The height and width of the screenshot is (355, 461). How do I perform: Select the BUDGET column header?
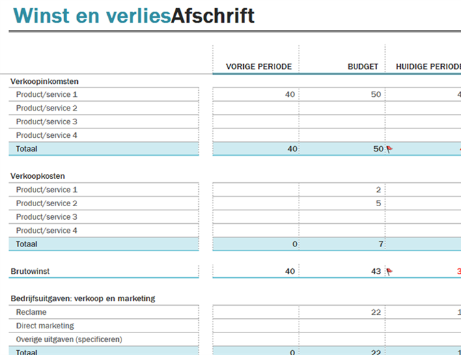click(x=363, y=67)
